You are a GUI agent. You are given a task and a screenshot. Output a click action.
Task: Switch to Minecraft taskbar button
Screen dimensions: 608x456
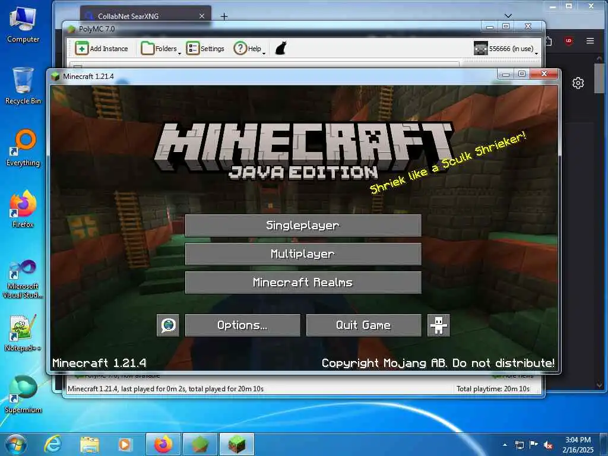pos(237,444)
